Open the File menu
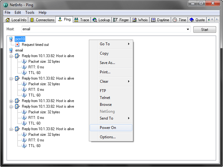The height and width of the screenshot is (167, 223). point(7,12)
